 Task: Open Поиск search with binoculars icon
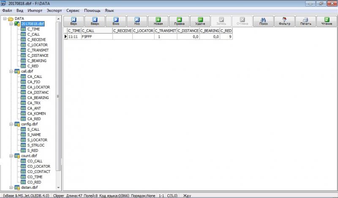point(263,21)
